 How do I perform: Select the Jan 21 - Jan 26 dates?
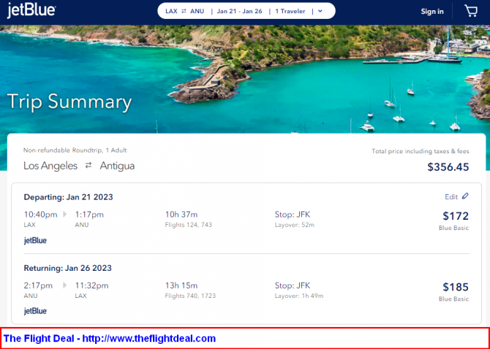coord(240,11)
